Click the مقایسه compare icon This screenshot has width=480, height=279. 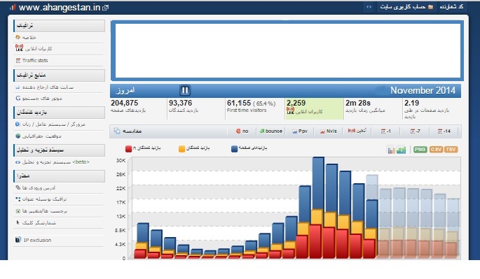[x=117, y=131]
